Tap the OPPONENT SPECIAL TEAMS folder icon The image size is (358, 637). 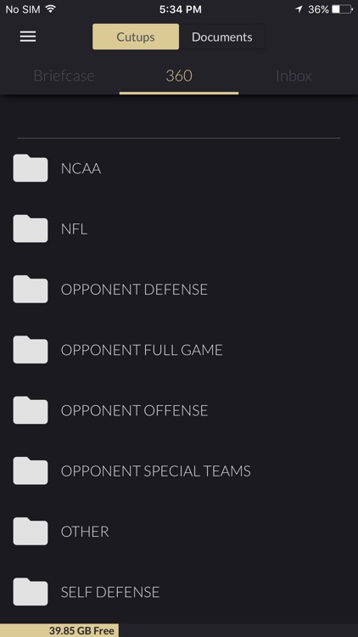click(31, 471)
